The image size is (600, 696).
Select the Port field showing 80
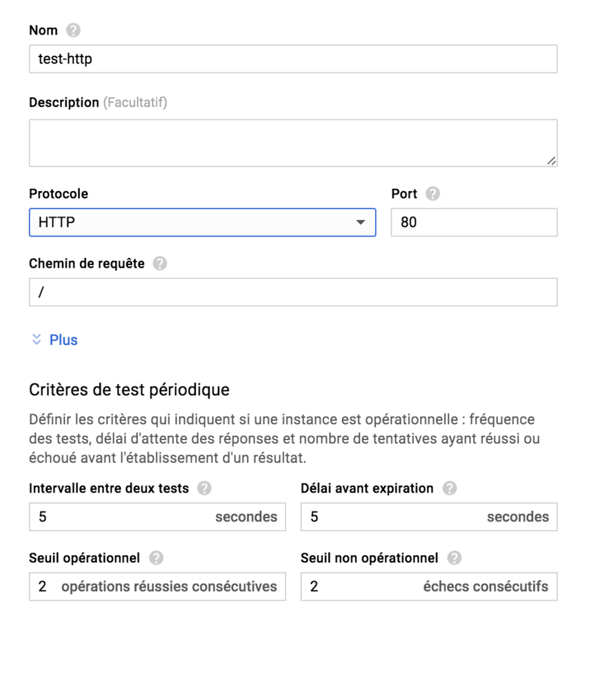pyautogui.click(x=474, y=222)
